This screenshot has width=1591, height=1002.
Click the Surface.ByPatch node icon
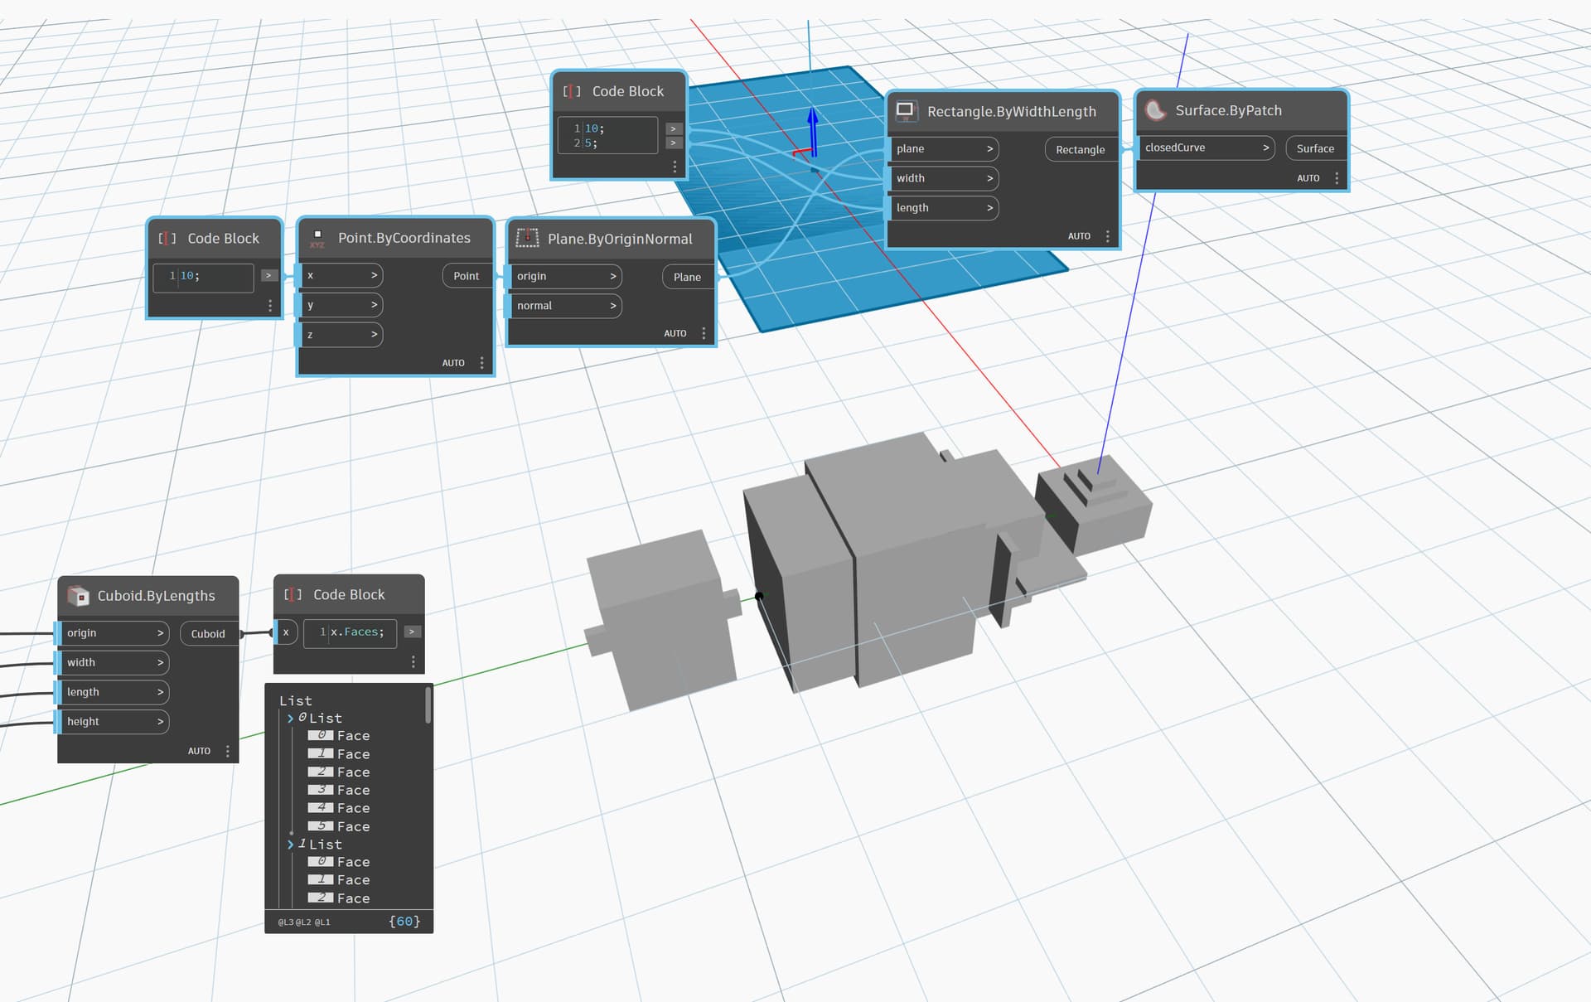[x=1155, y=109]
